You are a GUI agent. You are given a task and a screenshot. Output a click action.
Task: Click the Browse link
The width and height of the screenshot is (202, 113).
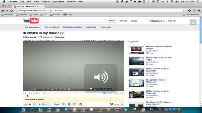coord(123,21)
